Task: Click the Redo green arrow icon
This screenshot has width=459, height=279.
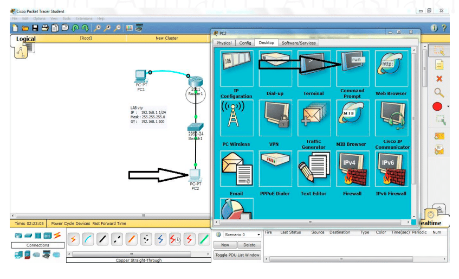Action: point(85,28)
